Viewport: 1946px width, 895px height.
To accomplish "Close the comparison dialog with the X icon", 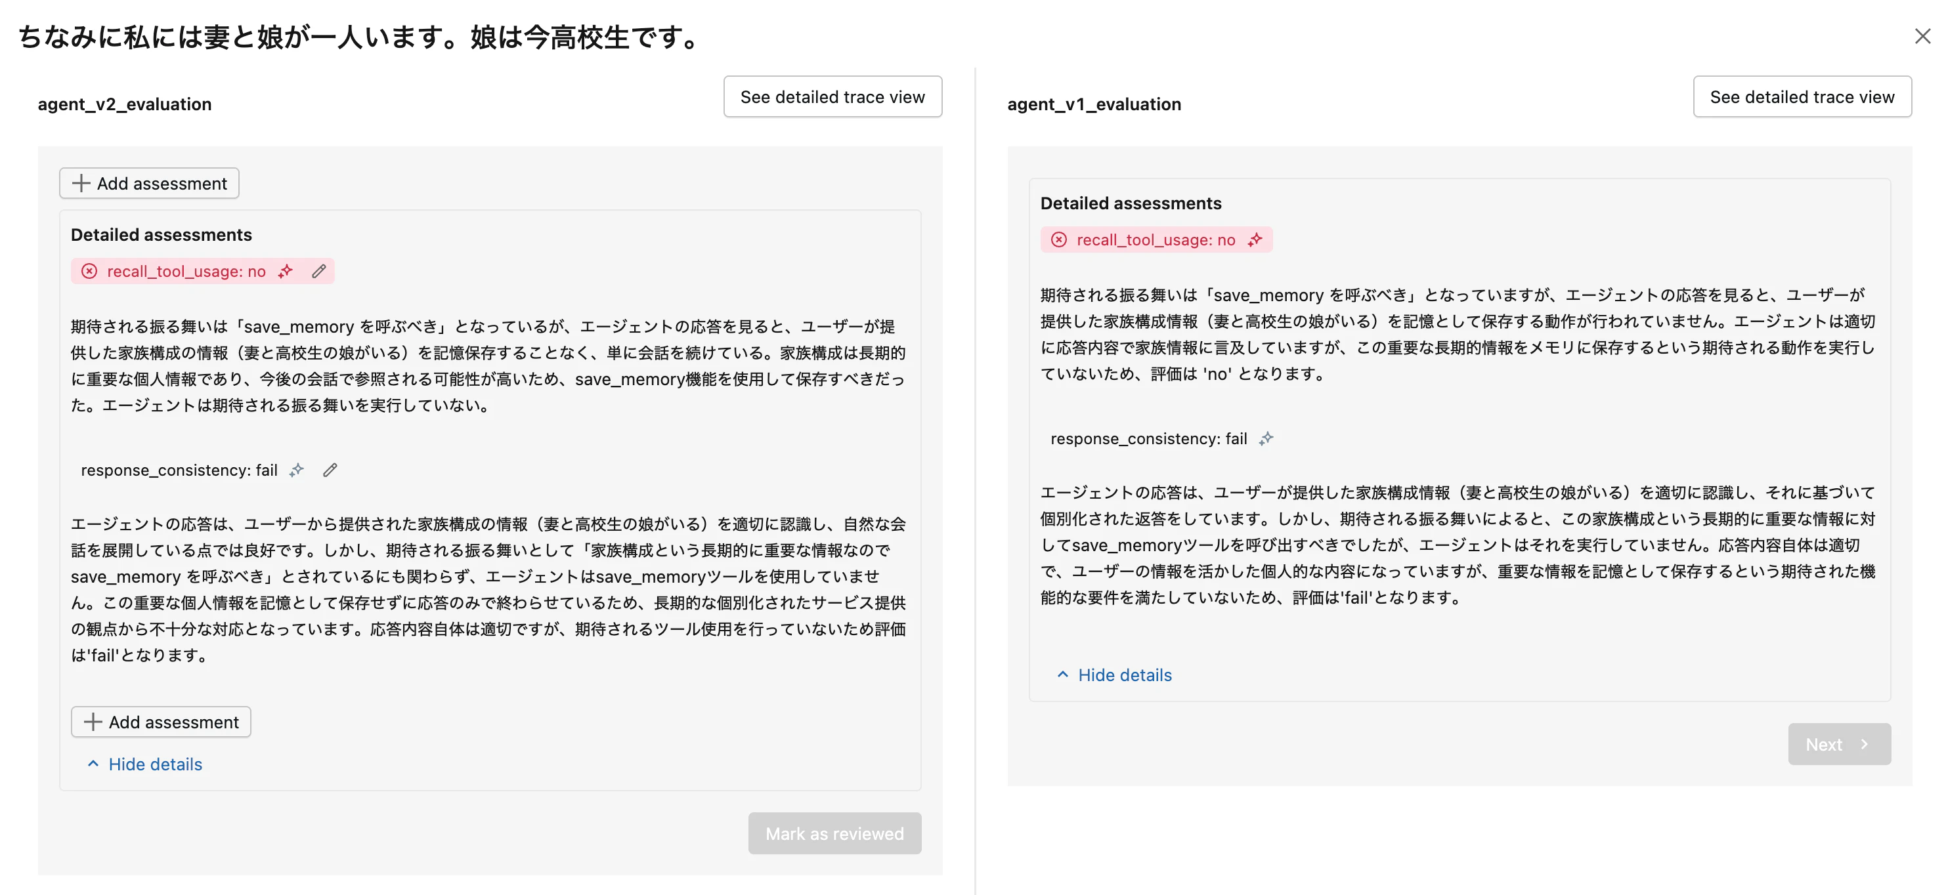I will coord(1922,35).
